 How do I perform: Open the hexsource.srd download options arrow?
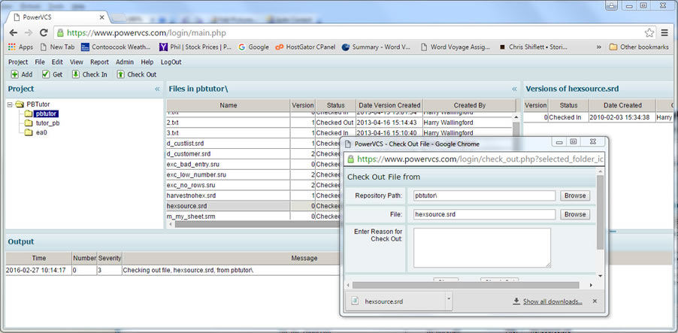pyautogui.click(x=449, y=299)
